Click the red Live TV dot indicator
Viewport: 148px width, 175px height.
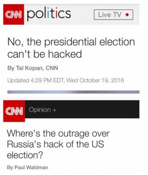tap(127, 15)
